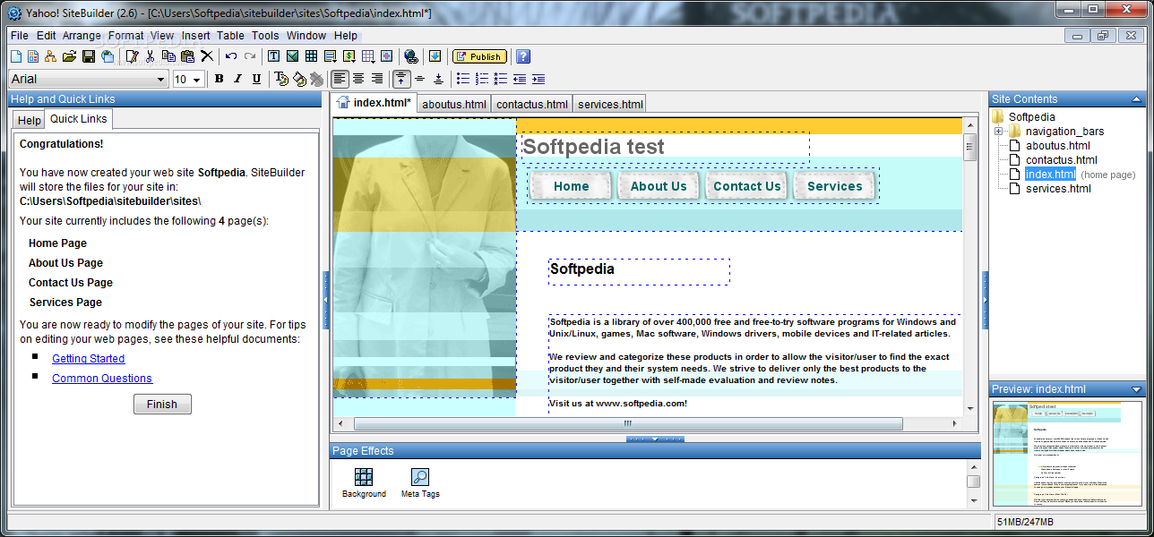Insert an image with the picture icon

tap(292, 56)
